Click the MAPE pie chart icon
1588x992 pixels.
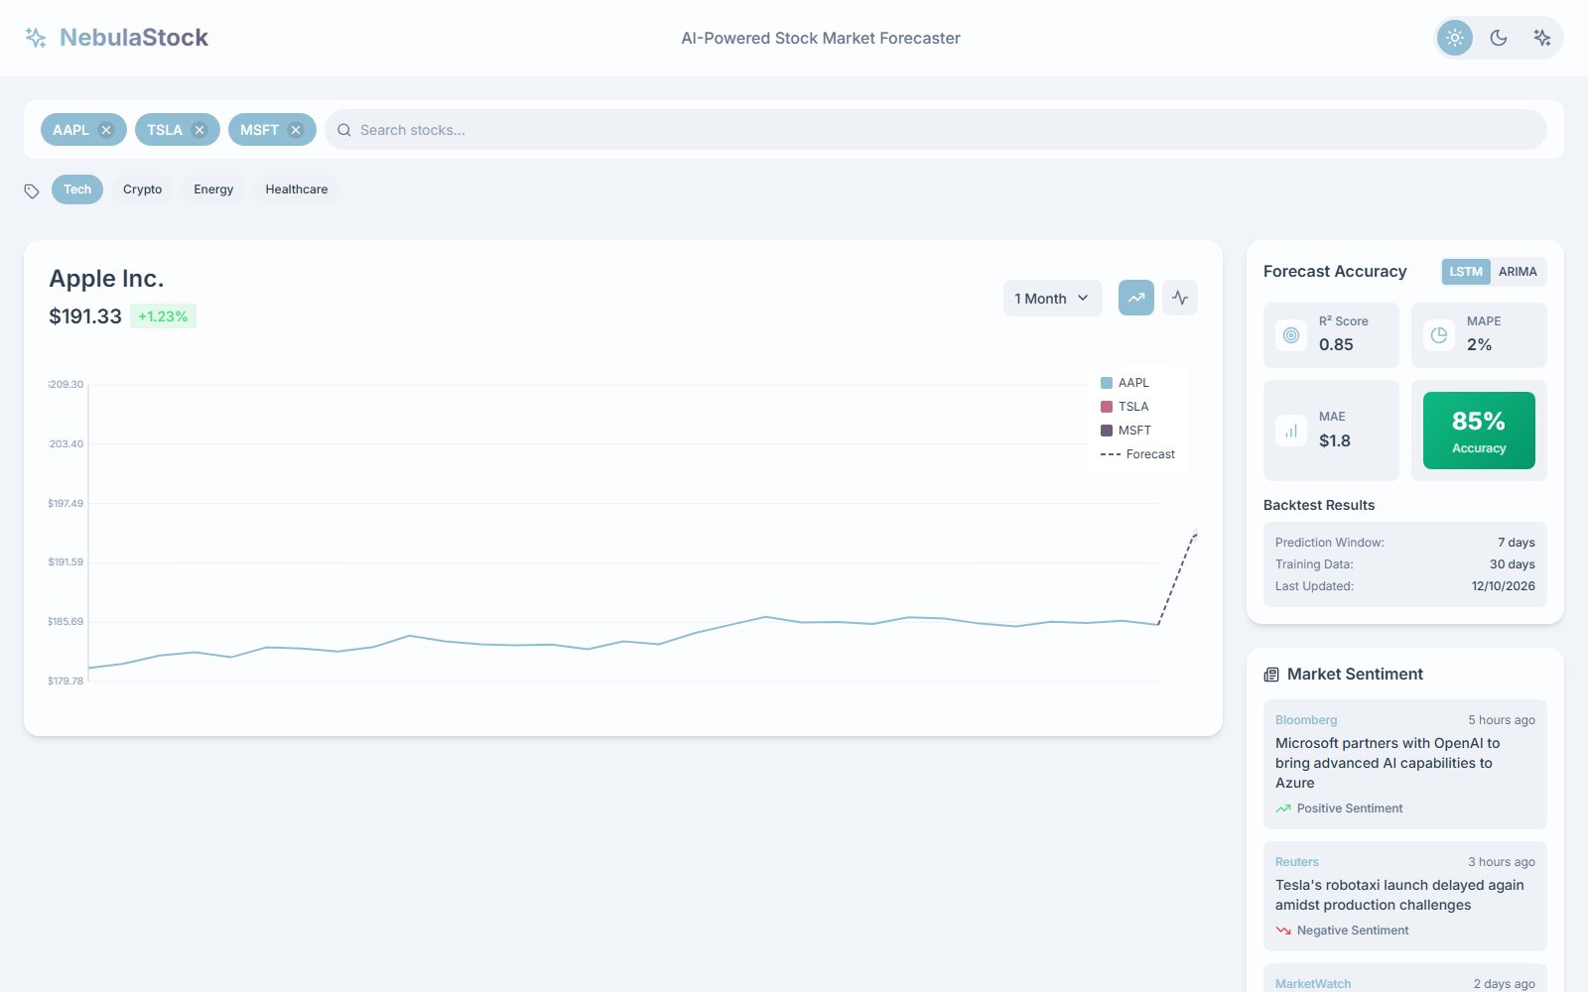tap(1439, 335)
